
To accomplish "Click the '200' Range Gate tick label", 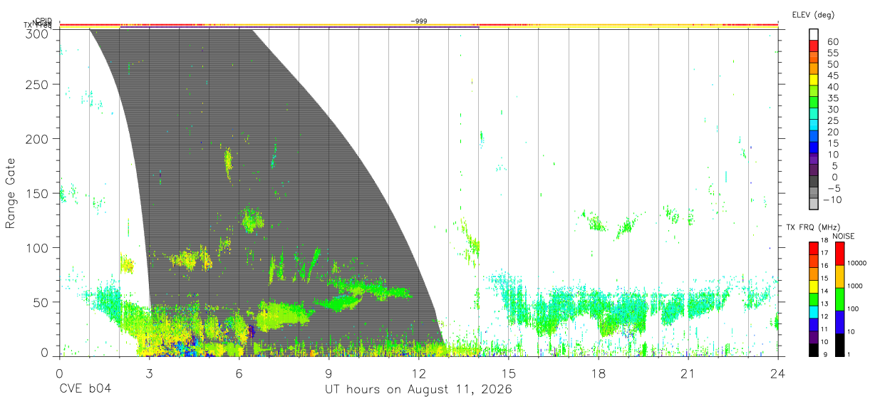I will 37,139.
